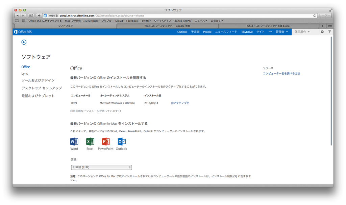This screenshot has height=205, width=346.
Task: Click the Share toolbar icon
Action: [31, 16]
